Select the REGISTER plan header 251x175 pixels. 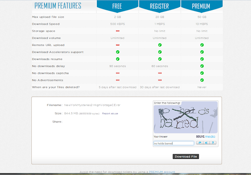160,6
